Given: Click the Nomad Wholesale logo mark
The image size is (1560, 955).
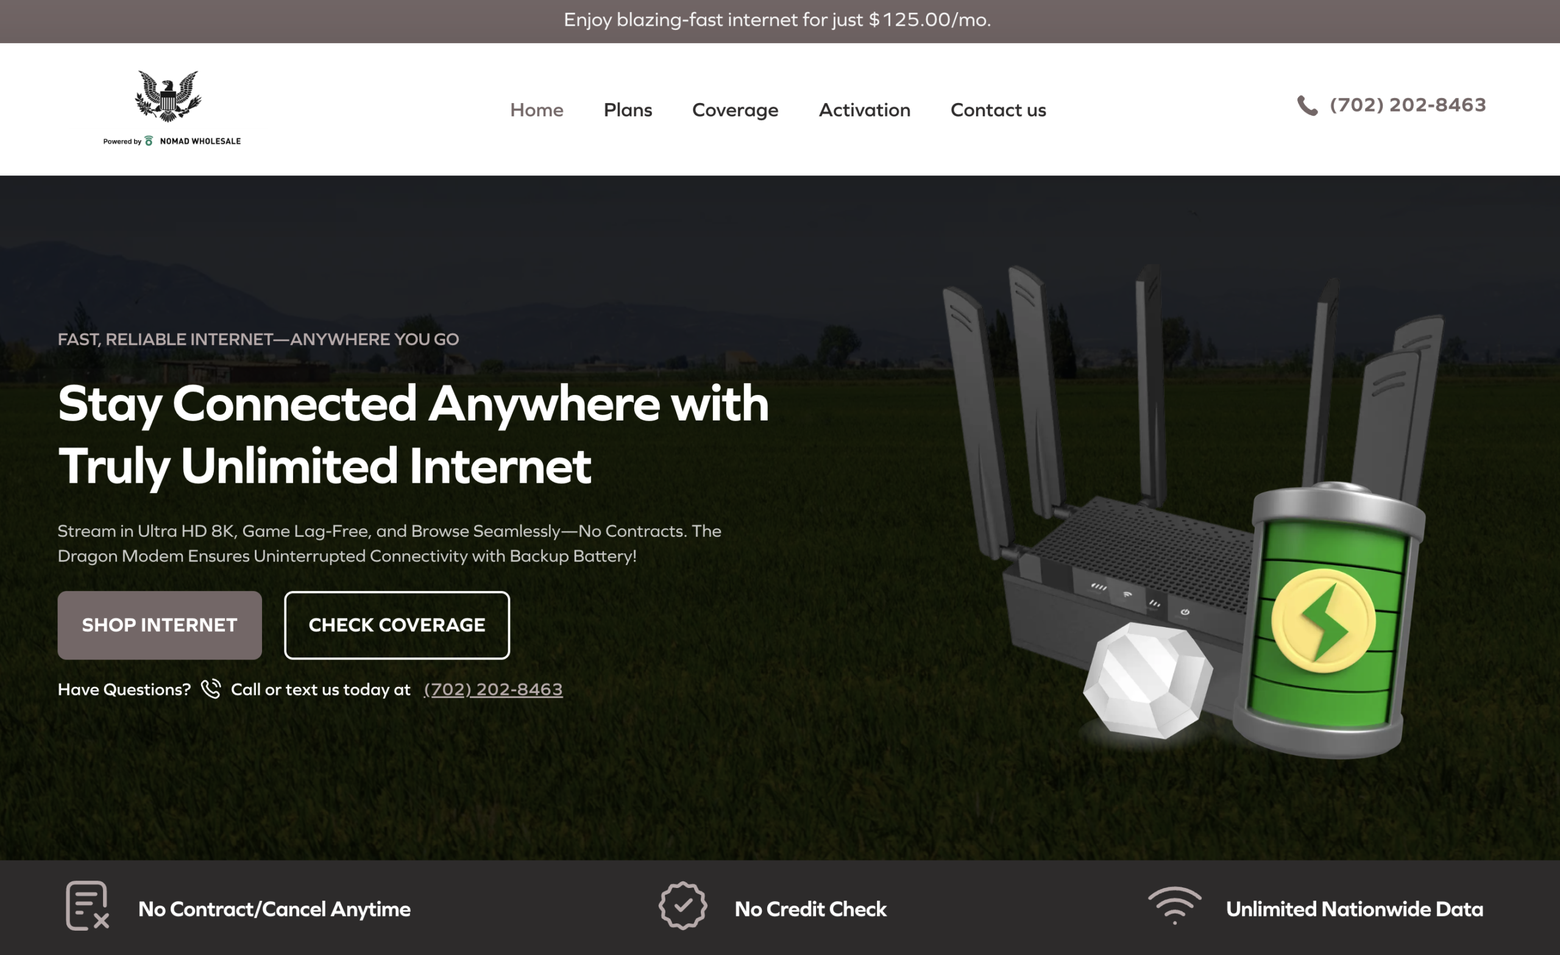Looking at the screenshot, I should (x=149, y=141).
